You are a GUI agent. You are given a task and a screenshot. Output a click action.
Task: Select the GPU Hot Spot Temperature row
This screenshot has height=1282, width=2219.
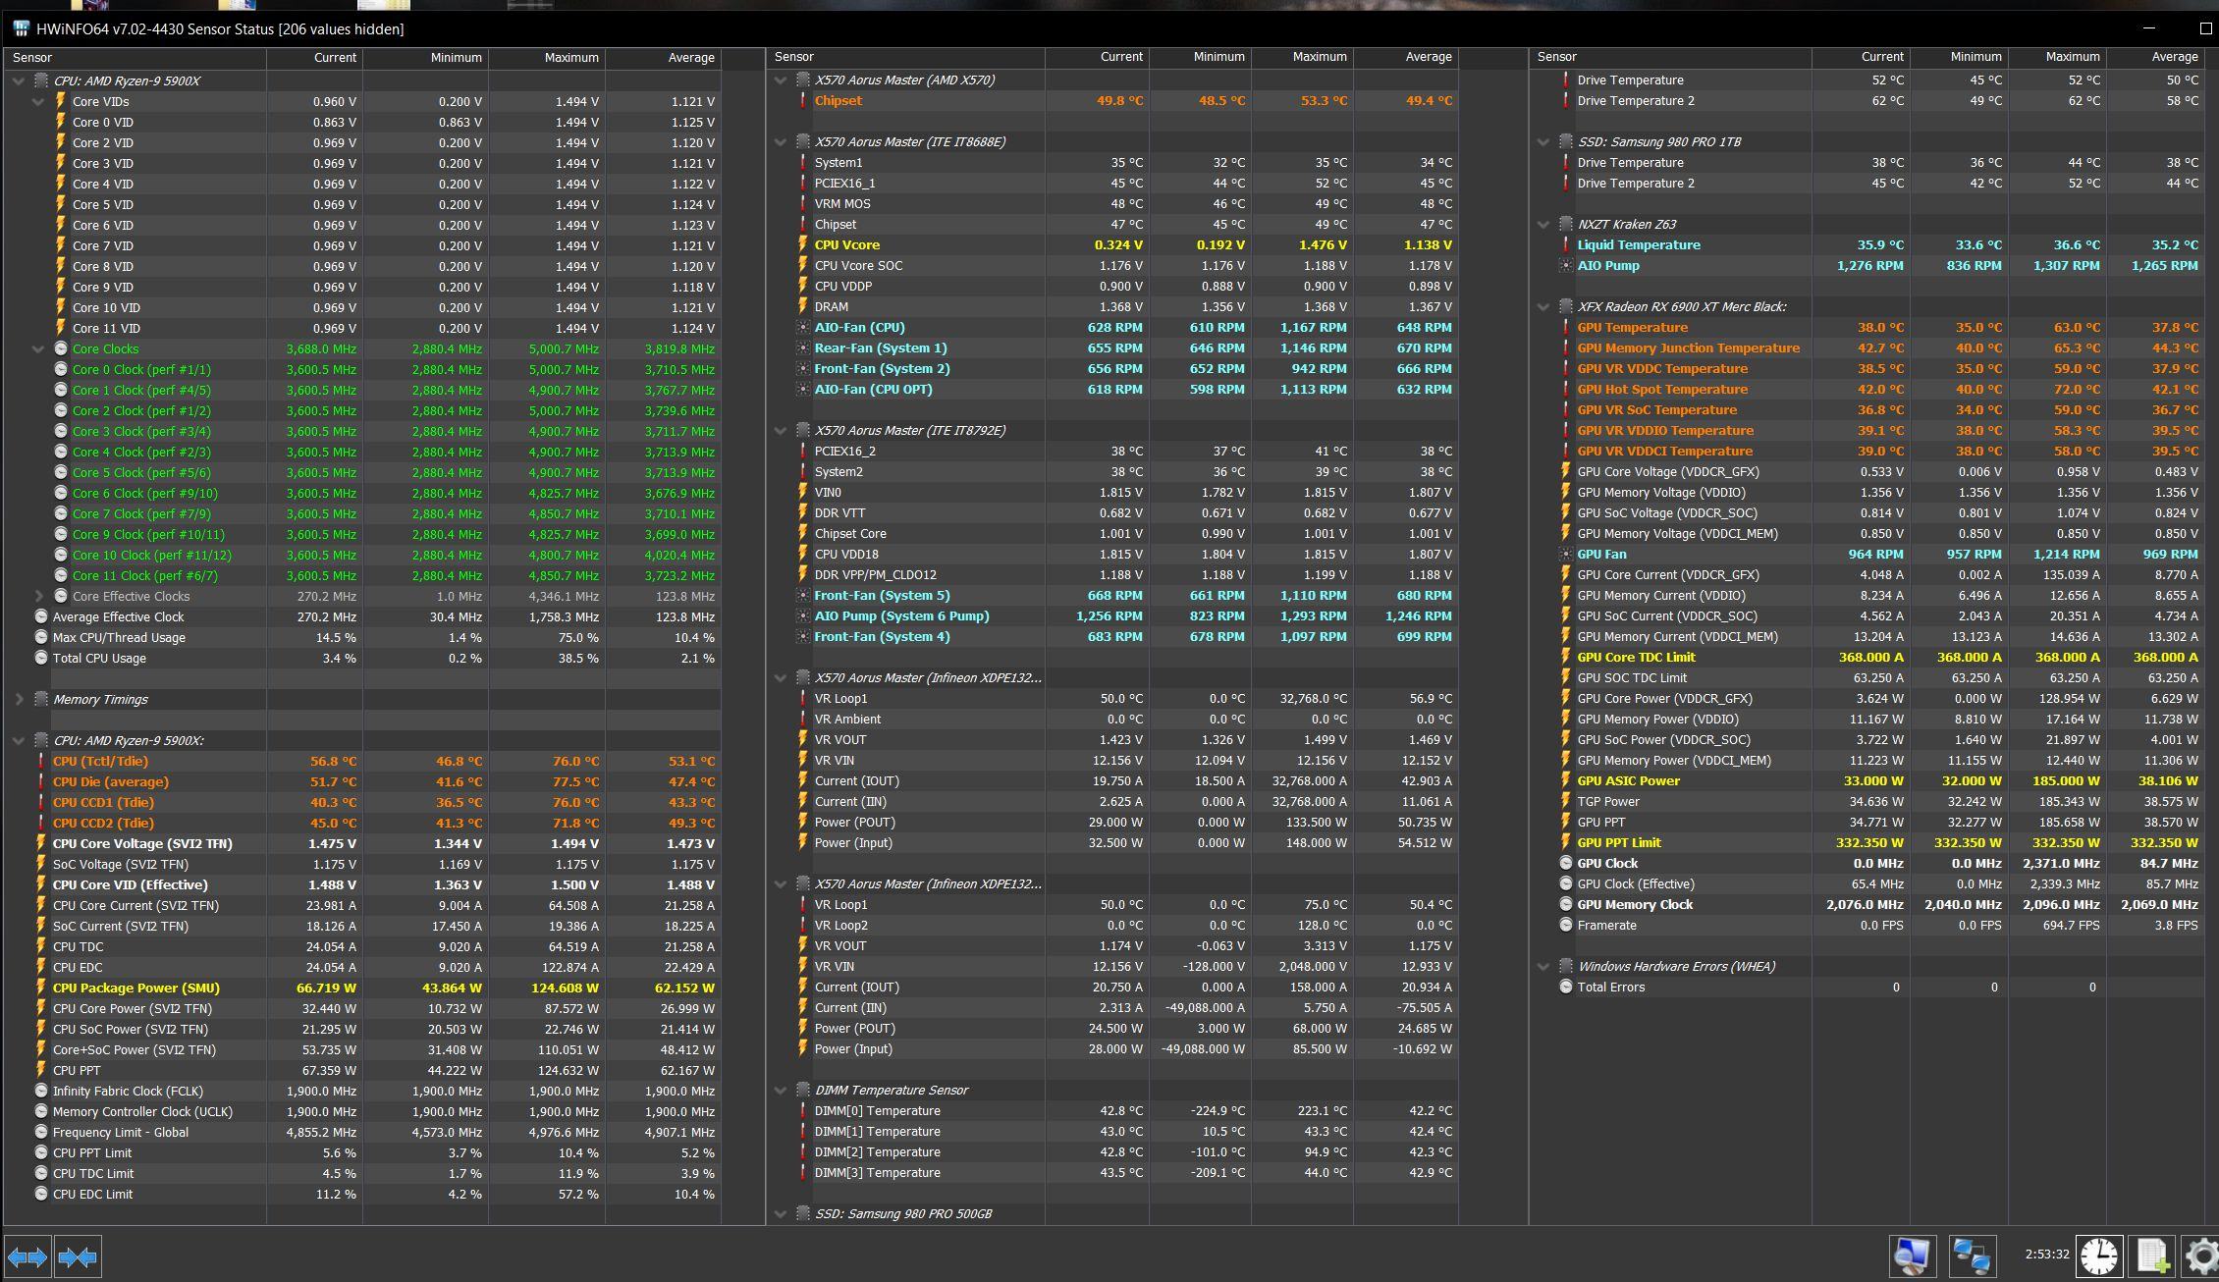pos(1867,389)
